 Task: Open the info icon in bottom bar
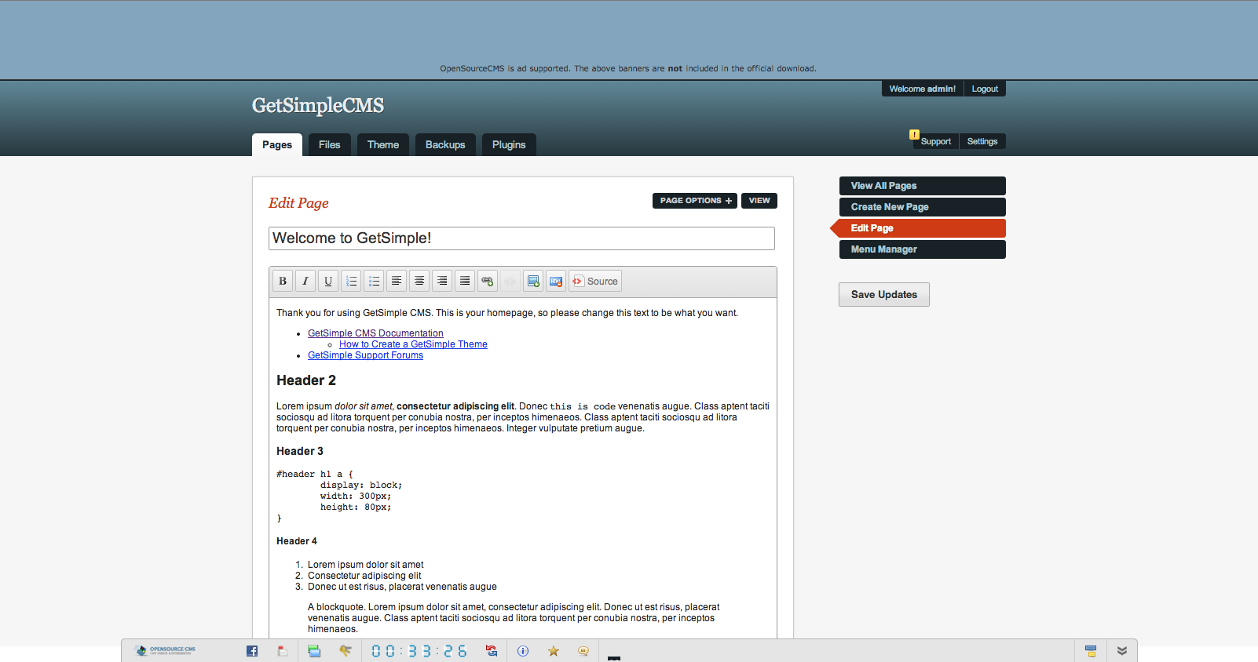click(x=523, y=651)
